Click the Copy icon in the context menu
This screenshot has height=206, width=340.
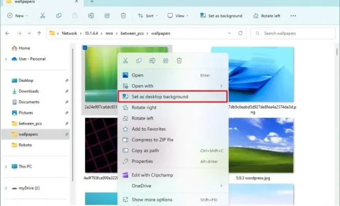click(139, 61)
